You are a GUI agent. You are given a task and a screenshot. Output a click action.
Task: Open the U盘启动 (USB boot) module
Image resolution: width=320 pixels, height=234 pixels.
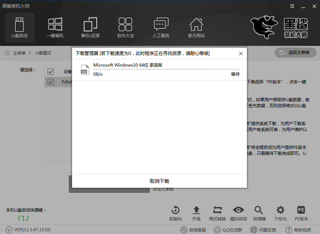(x=20, y=27)
